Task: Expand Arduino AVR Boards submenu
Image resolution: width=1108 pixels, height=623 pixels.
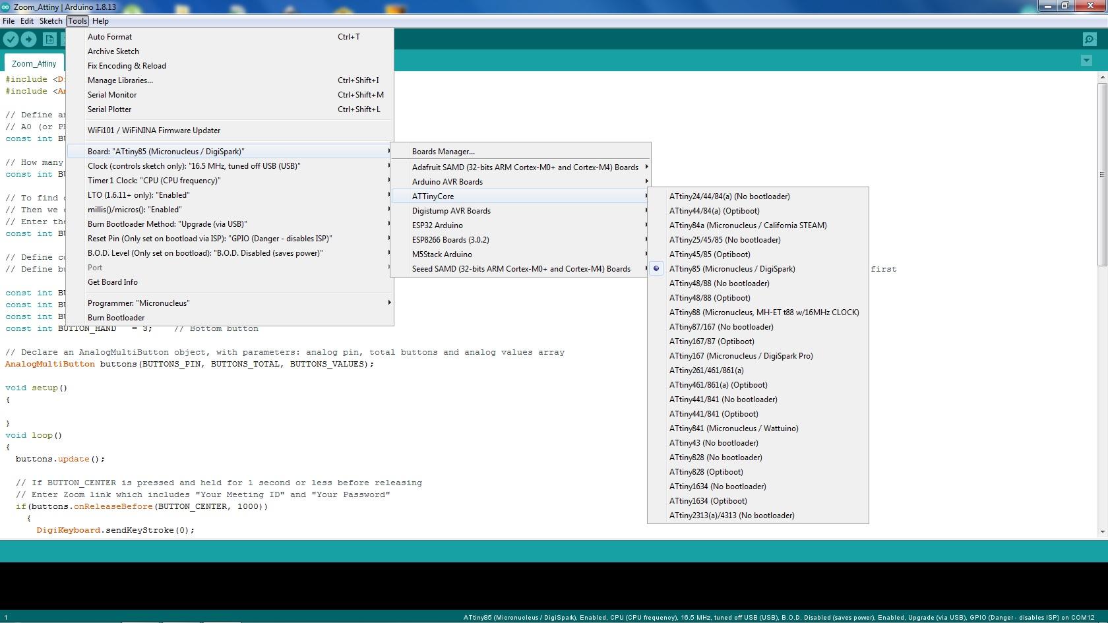Action: pos(521,182)
